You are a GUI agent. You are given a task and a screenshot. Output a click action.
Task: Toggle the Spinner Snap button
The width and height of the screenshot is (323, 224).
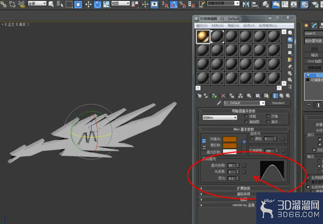(x=191, y=4)
